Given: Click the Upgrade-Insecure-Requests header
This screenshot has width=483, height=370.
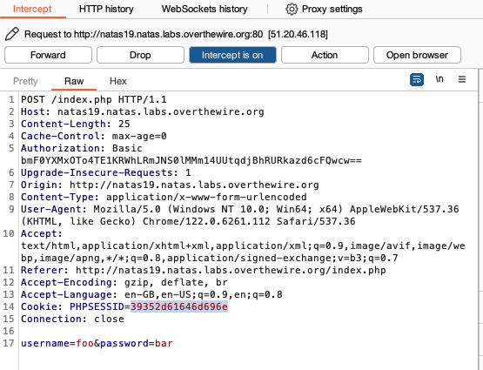Looking at the screenshot, I should [106, 172].
